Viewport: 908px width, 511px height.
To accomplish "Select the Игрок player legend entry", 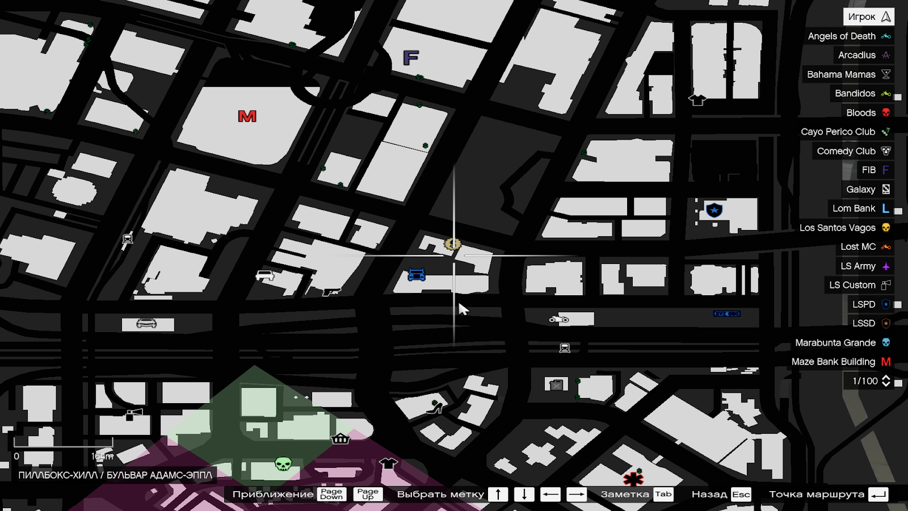I will pos(869,17).
